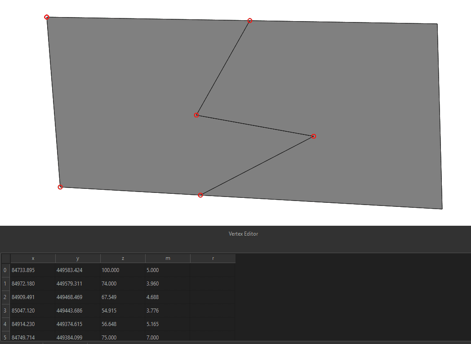Click the y column header
Screen dimensions: 471x344
[x=77, y=258]
